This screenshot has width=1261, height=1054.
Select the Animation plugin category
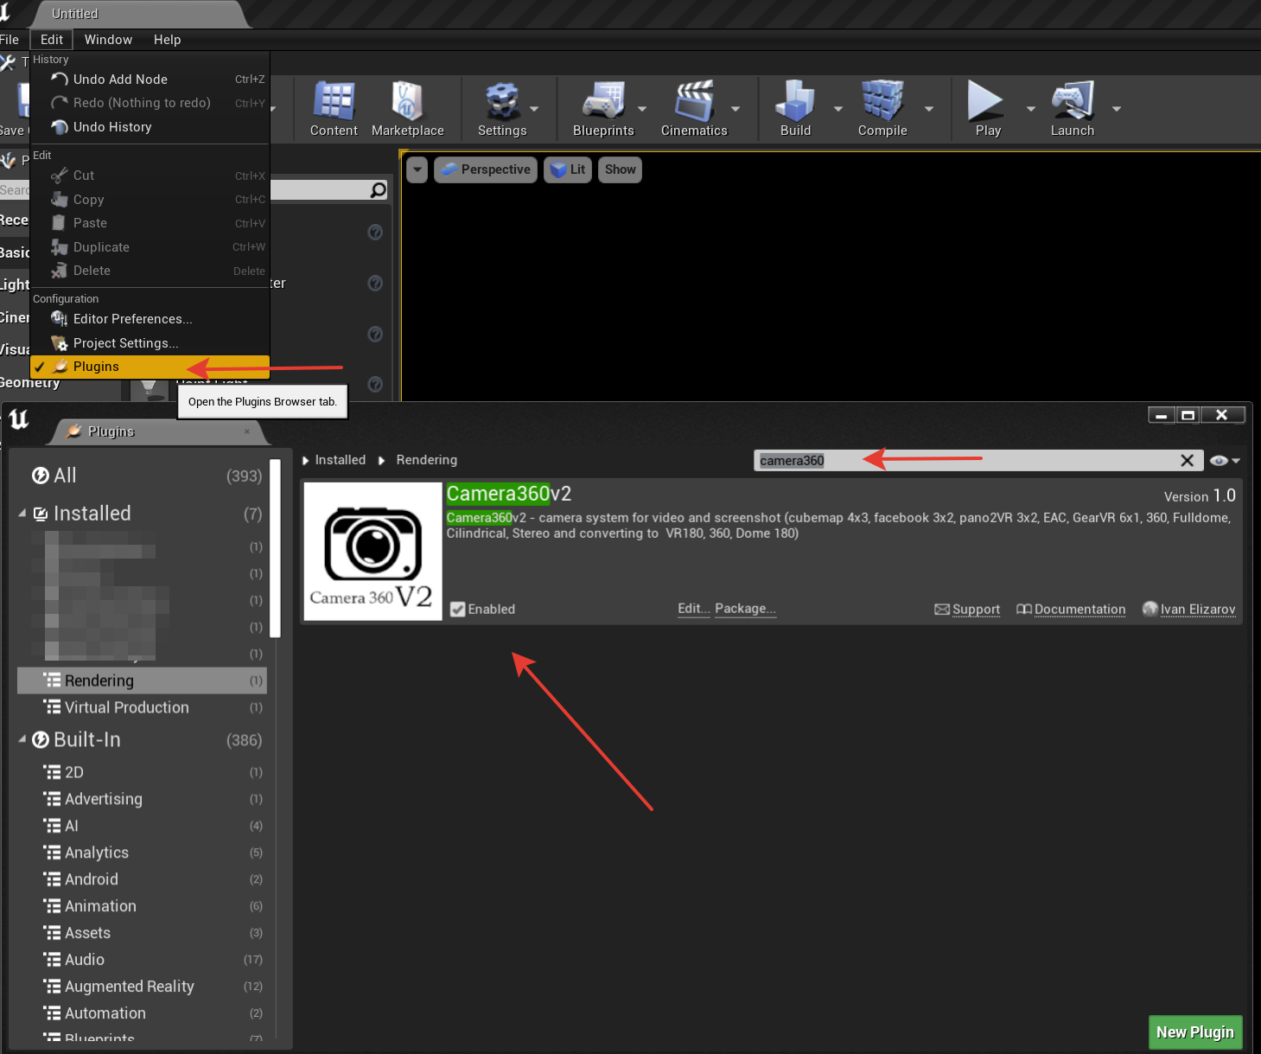click(142, 906)
